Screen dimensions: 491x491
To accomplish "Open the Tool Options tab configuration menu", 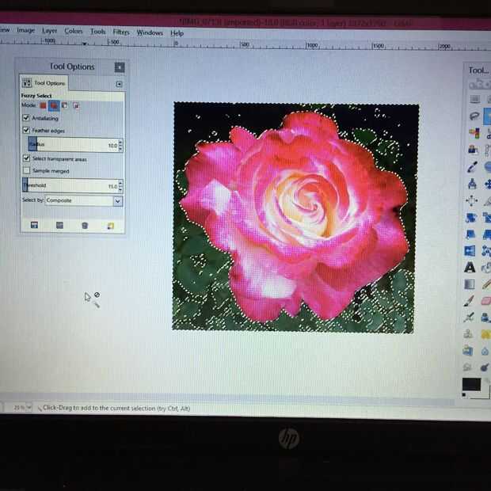I will [x=119, y=84].
